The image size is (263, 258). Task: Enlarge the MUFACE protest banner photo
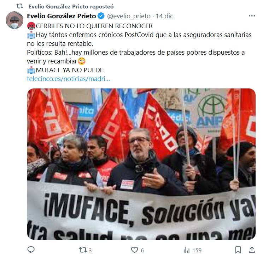click(x=141, y=164)
